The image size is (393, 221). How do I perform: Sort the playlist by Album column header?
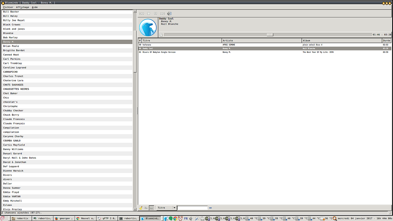point(342,41)
